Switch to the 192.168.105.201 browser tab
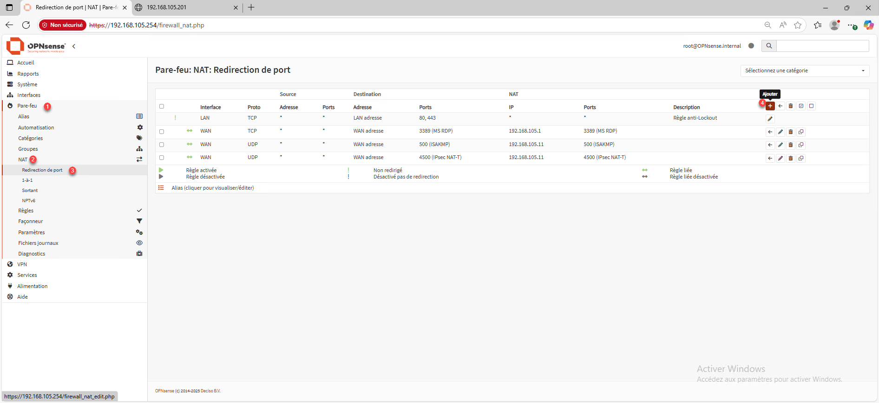 click(x=186, y=7)
